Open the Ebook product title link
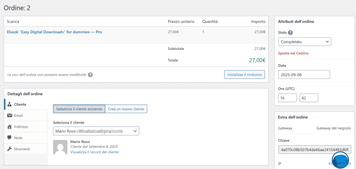Image resolution: width=356 pixels, height=169 pixels. click(x=54, y=32)
